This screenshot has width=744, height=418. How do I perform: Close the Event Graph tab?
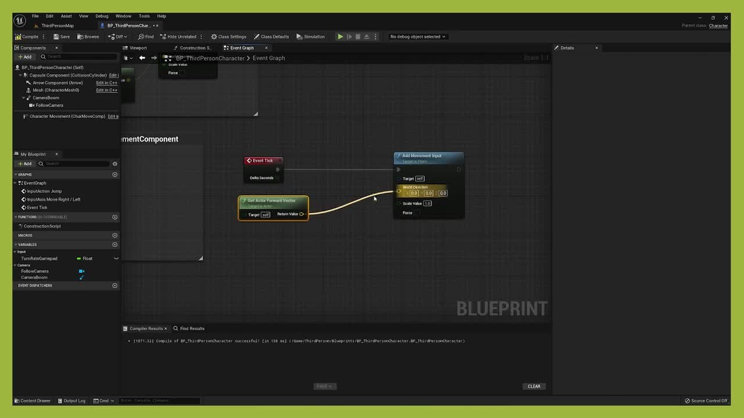[266, 48]
